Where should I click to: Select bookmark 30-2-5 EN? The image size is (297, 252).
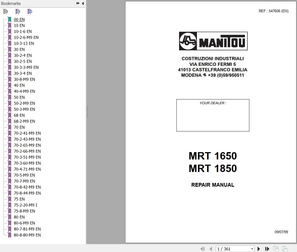pos(23,62)
